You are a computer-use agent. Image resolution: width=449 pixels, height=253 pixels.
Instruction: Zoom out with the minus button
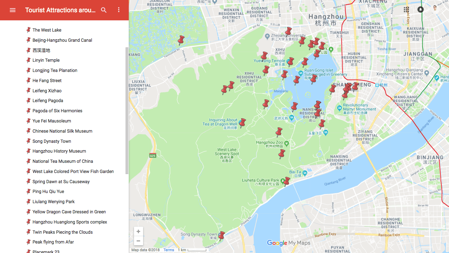click(x=138, y=241)
